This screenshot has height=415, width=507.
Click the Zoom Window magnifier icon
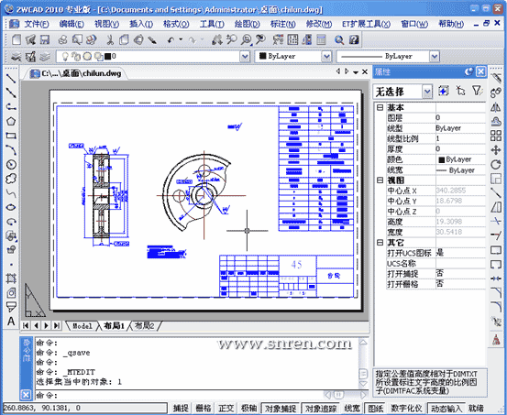(x=247, y=39)
